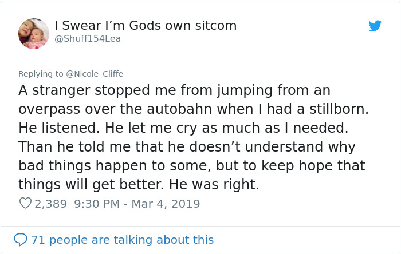Click the blue speech bubble reply icon

(21, 240)
